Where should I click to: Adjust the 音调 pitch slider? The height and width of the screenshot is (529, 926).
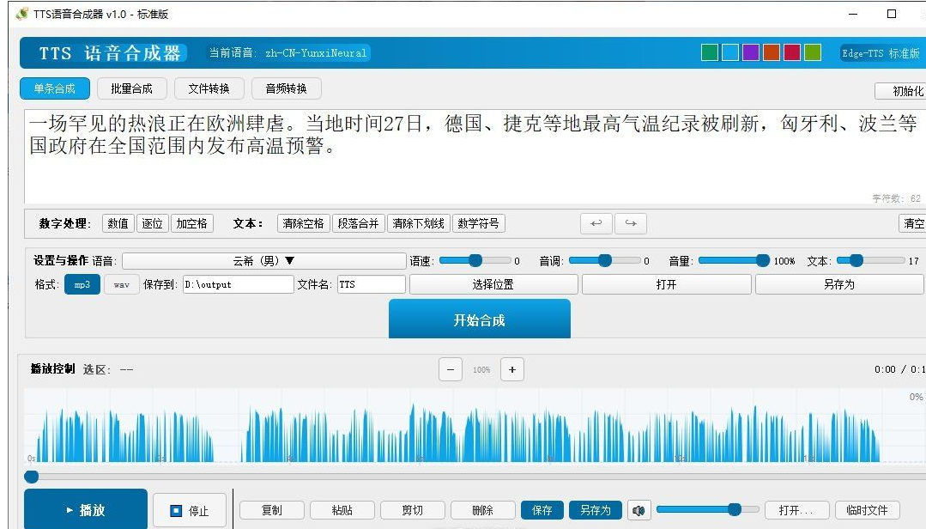[x=605, y=261]
